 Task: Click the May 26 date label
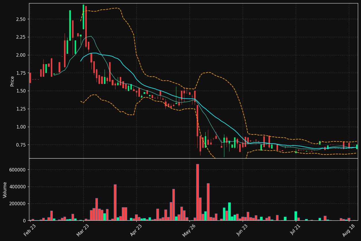[x=189, y=230]
